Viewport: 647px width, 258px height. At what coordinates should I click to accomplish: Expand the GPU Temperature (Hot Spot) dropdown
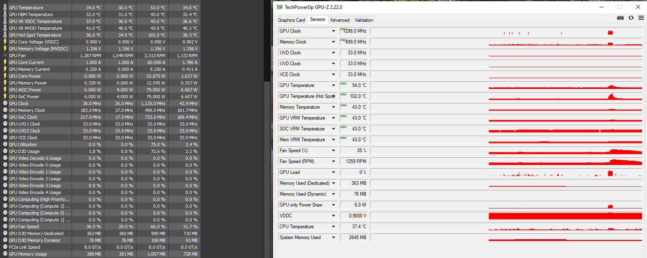pos(334,97)
